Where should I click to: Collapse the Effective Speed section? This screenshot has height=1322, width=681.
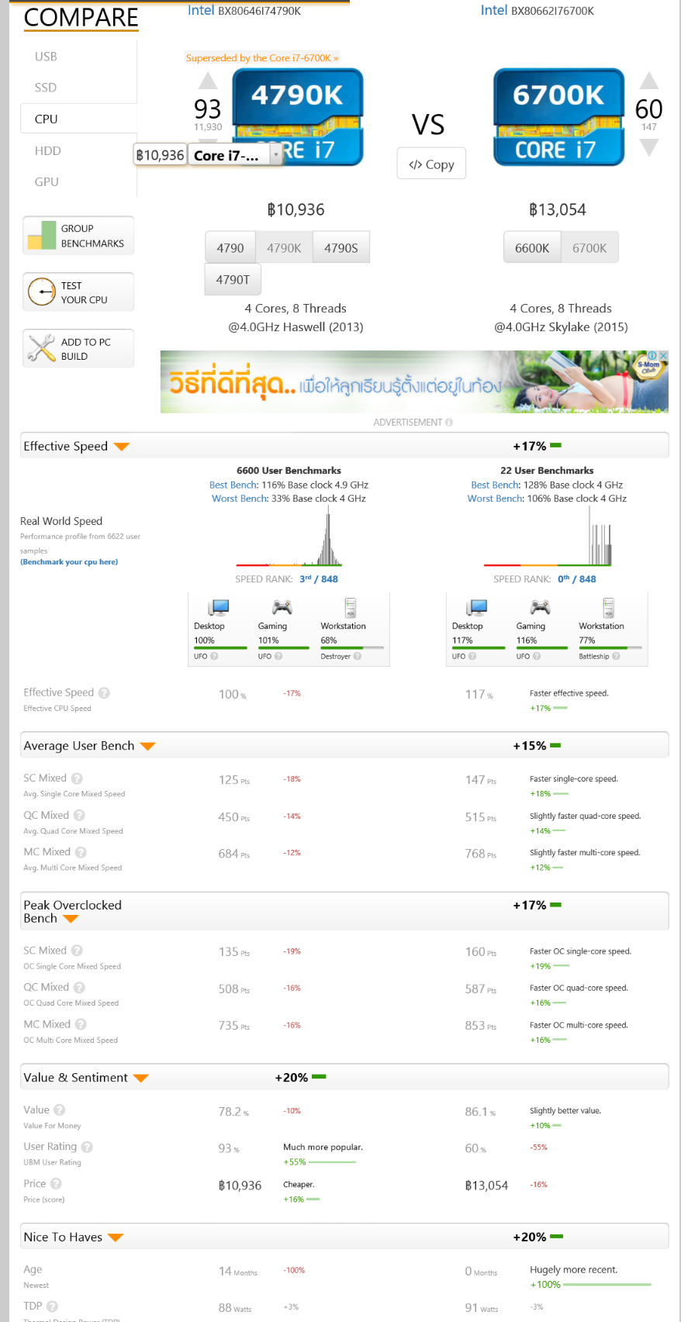[x=121, y=447]
